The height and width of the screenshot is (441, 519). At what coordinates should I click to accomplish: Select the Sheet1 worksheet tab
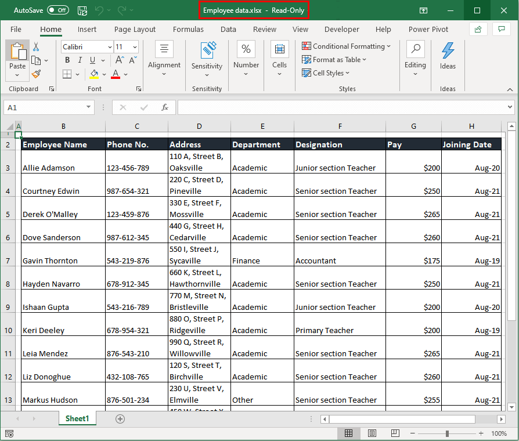click(x=77, y=418)
